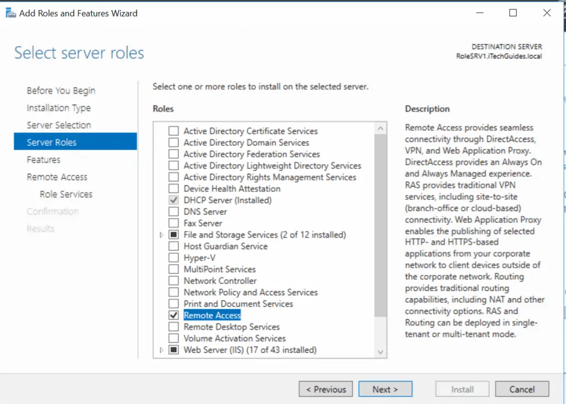Check Active Directory Federation Services checkbox

click(174, 154)
